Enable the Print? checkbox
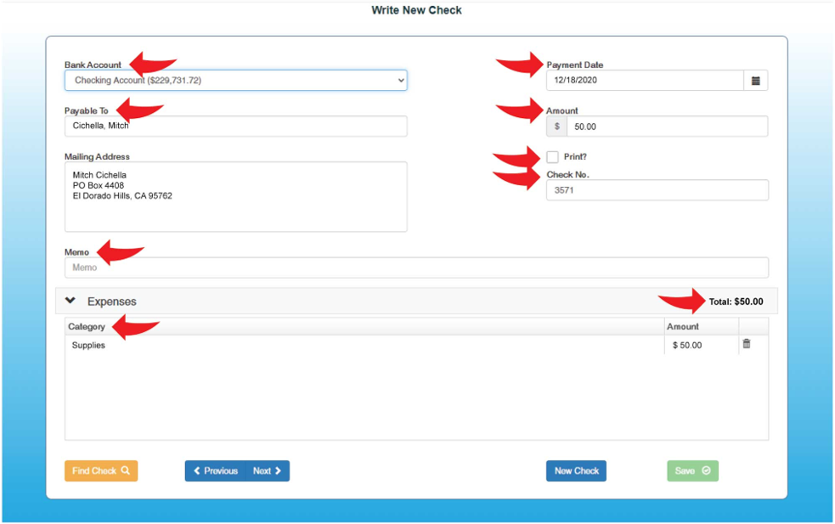Screen dimensions: 835x524 553,157
